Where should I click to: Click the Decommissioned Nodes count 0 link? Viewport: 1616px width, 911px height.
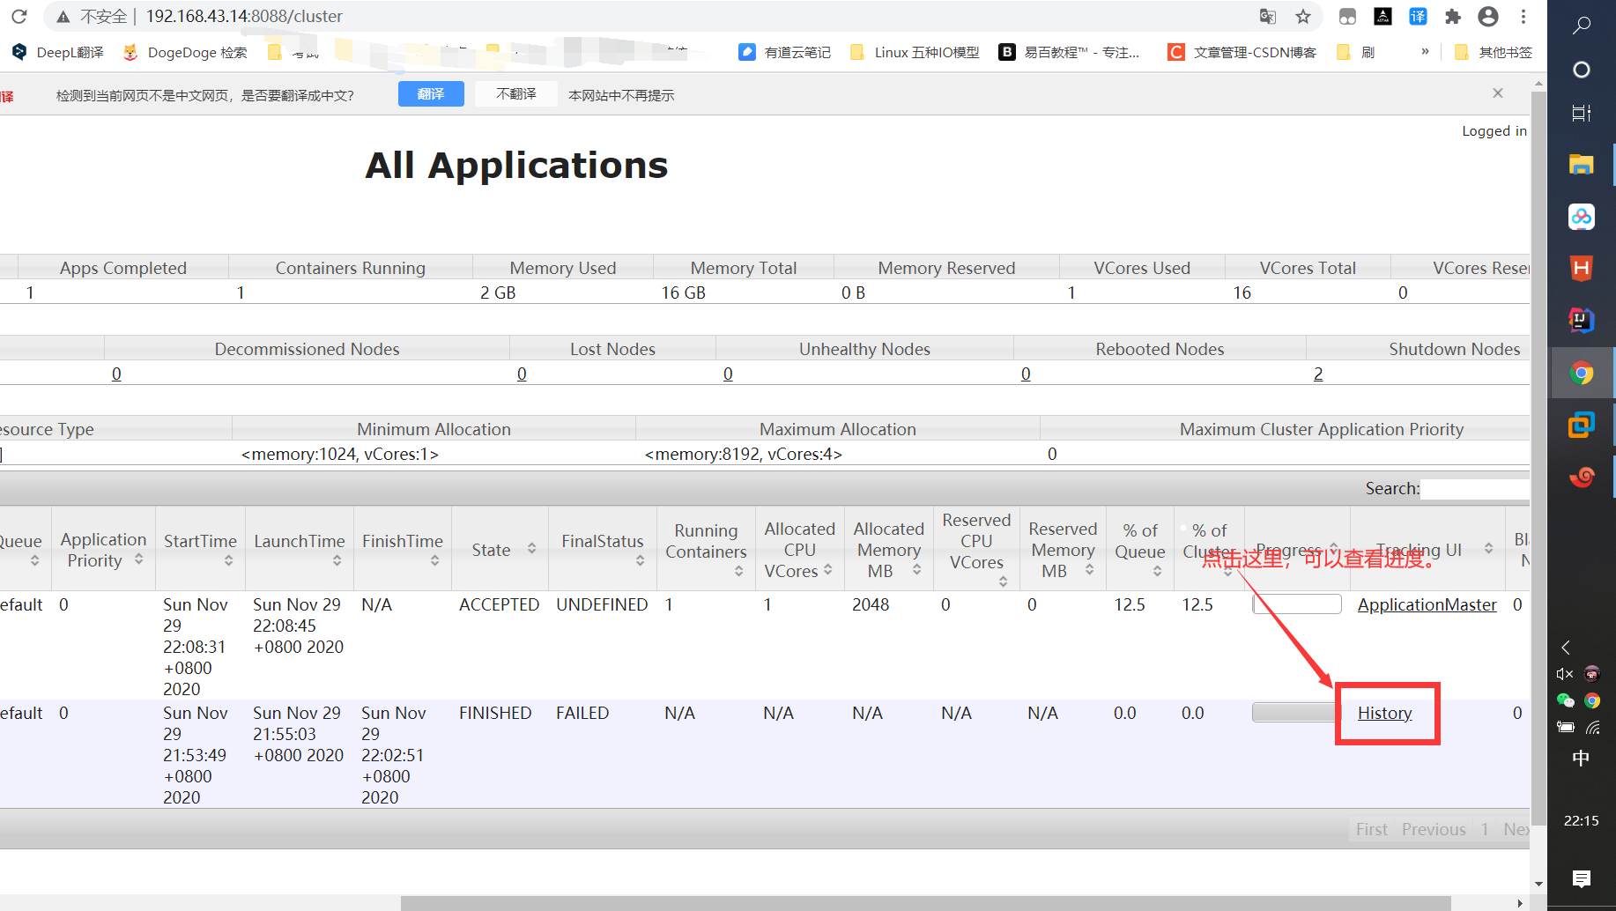[116, 374]
